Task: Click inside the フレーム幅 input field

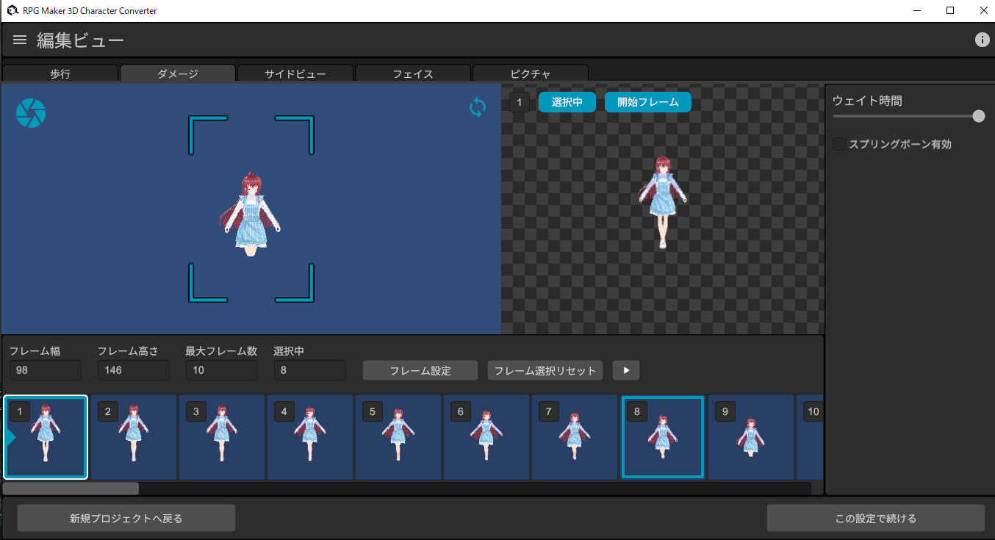Action: coord(45,370)
